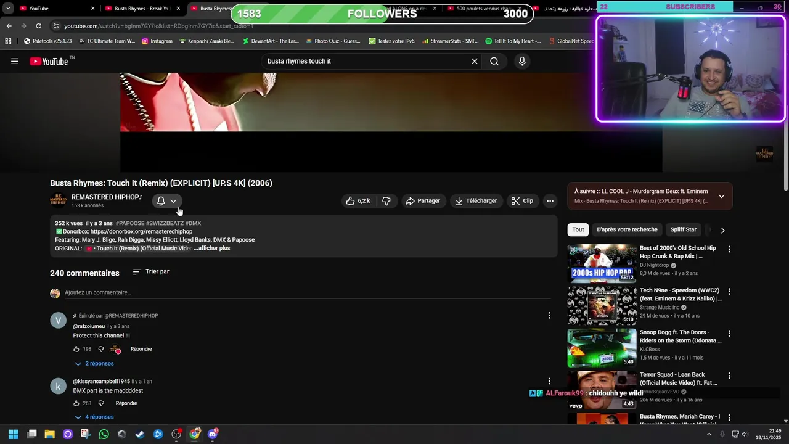Like the 'Protect this channel' comment
Screen dimensions: 789x444
[x=76, y=349]
